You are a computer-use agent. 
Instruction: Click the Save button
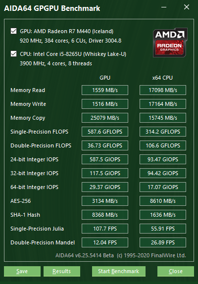[x=22, y=271]
